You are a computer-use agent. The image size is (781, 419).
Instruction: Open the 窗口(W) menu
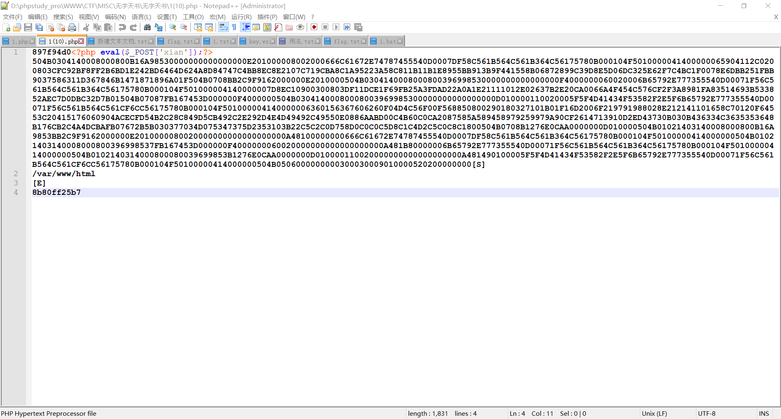click(x=294, y=17)
